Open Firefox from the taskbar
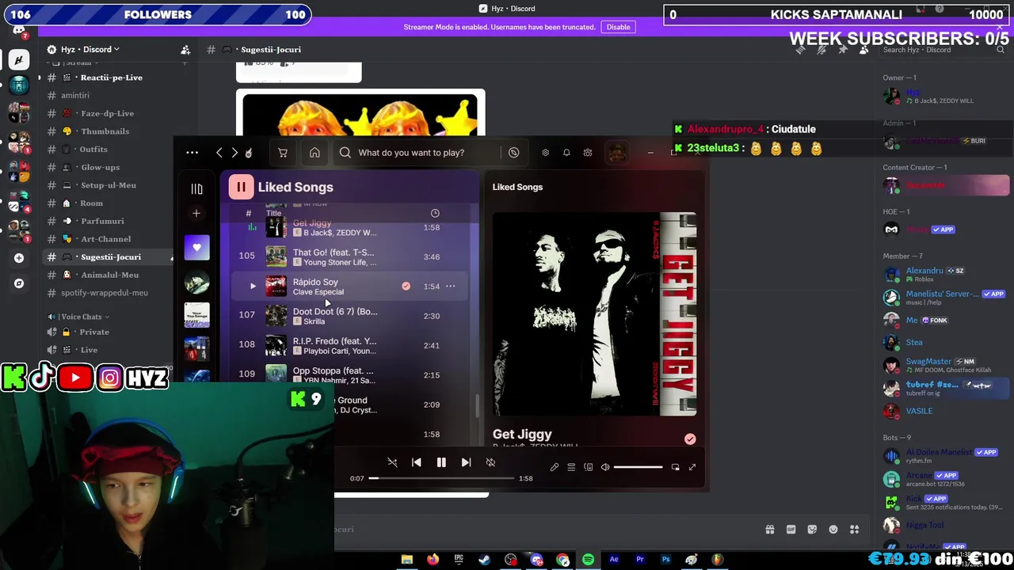1014x570 pixels. 433,560
